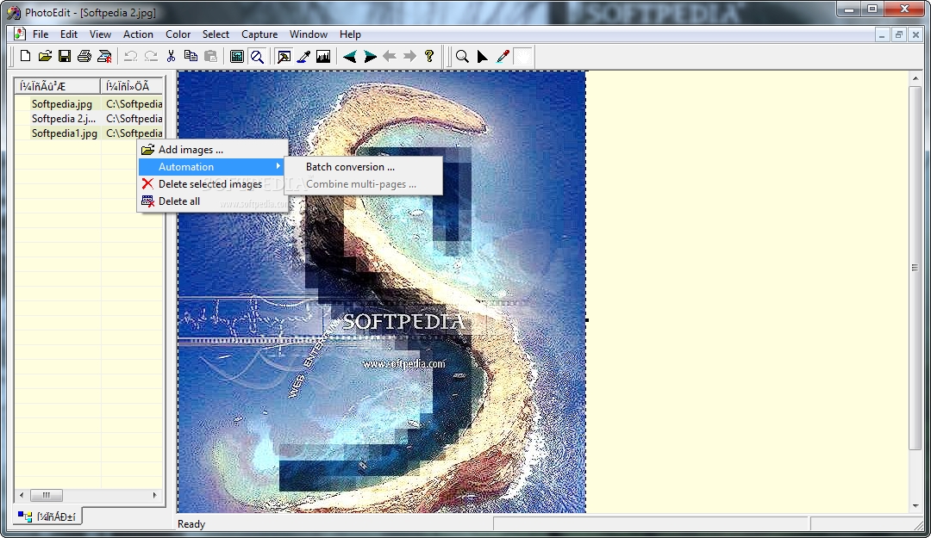Open the Action menu
Viewport: 931px width, 538px height.
(138, 34)
